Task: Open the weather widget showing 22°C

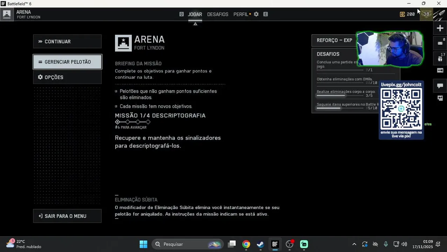Action: (24, 244)
